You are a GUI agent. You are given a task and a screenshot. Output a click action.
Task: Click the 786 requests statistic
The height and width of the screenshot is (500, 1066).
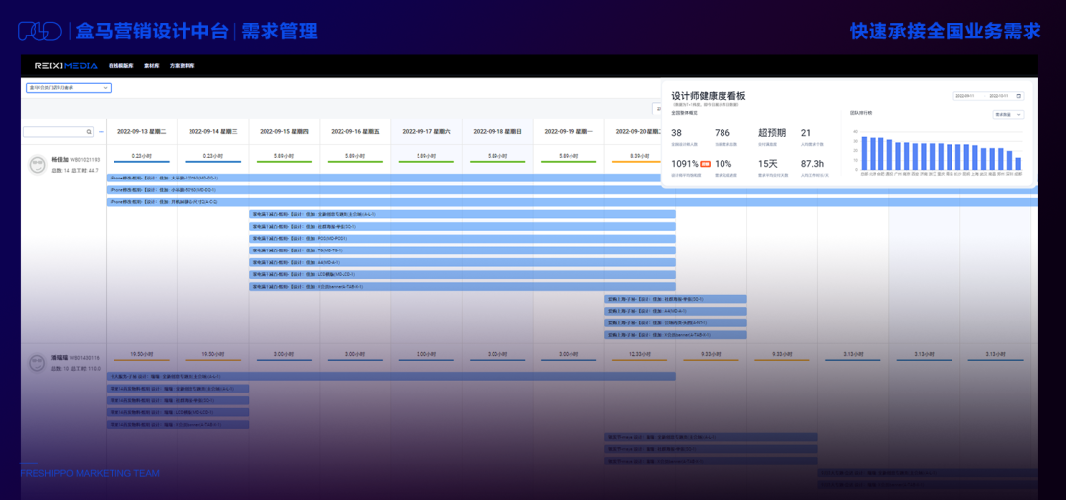tap(723, 133)
